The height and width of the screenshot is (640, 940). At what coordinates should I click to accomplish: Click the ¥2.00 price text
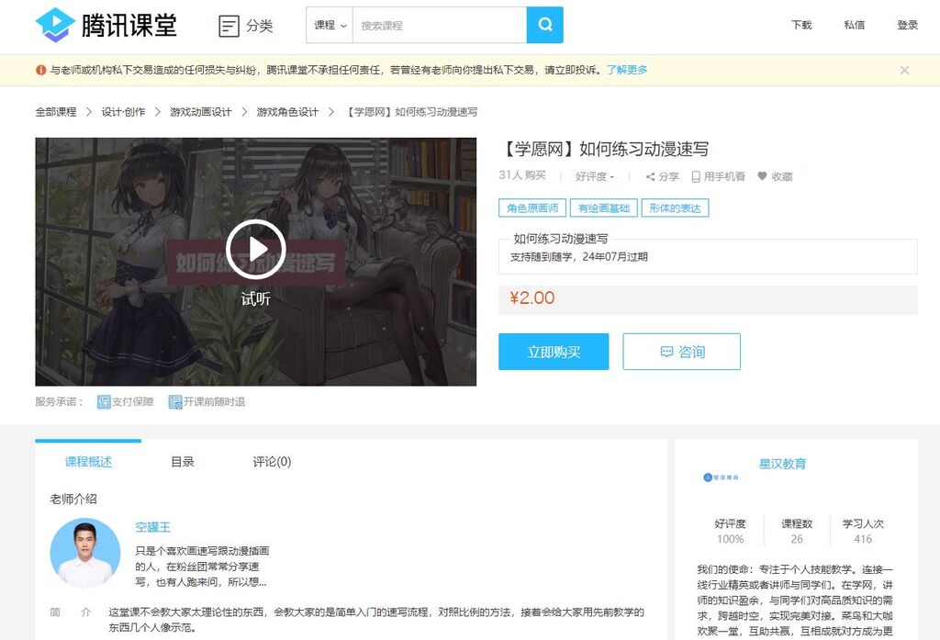532,298
